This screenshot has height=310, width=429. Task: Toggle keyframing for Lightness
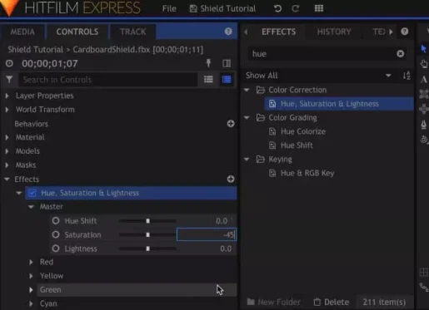(56, 248)
